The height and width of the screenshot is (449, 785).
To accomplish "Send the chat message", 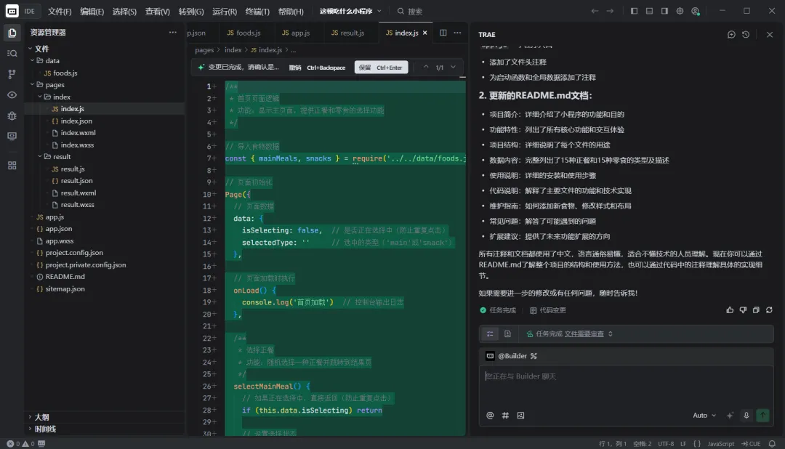I will (x=763, y=416).
